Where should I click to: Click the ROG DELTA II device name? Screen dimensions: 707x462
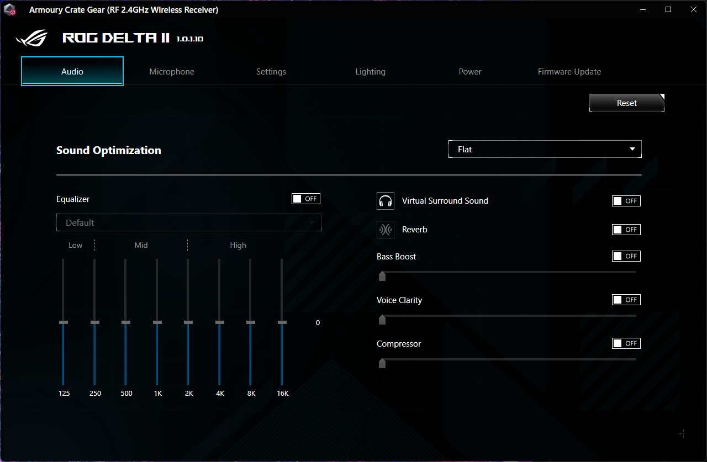point(117,38)
